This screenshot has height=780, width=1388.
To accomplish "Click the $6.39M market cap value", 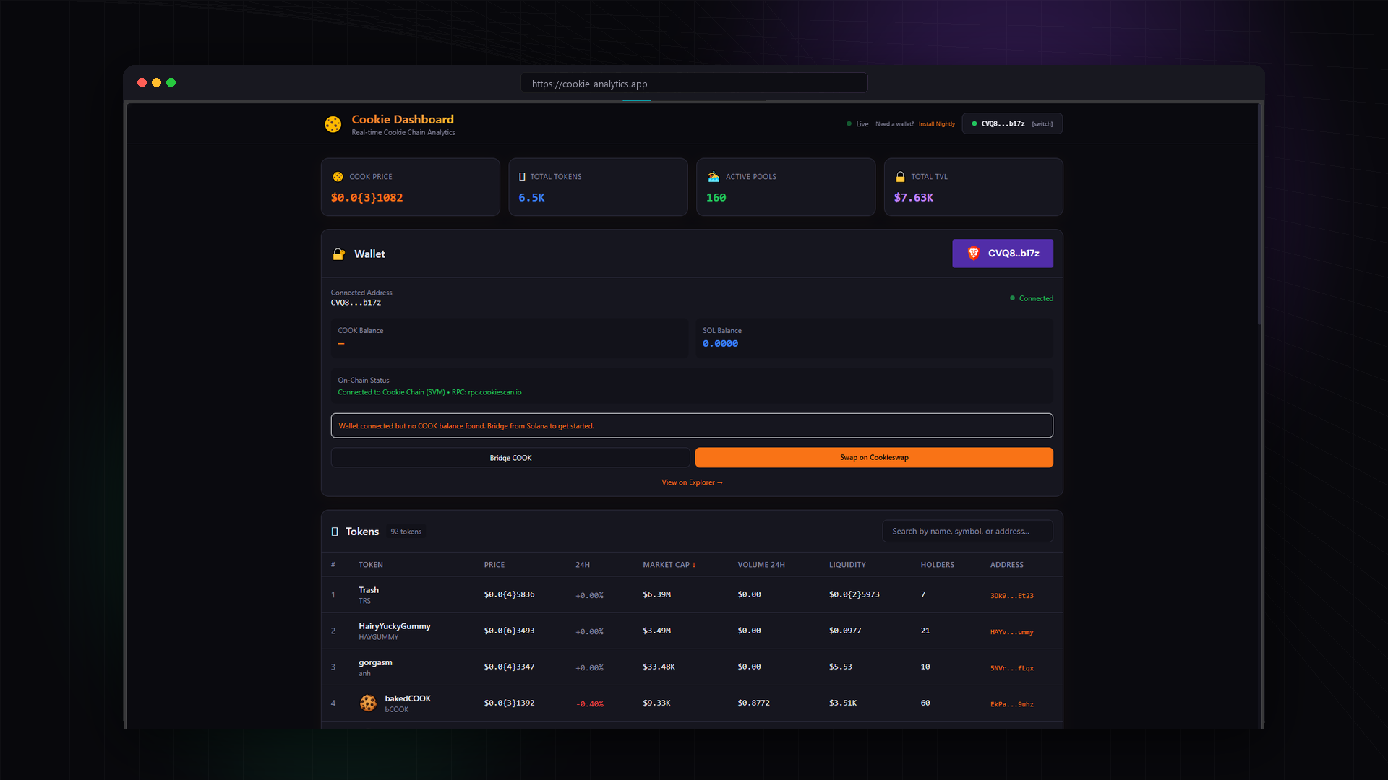I will 656,594.
